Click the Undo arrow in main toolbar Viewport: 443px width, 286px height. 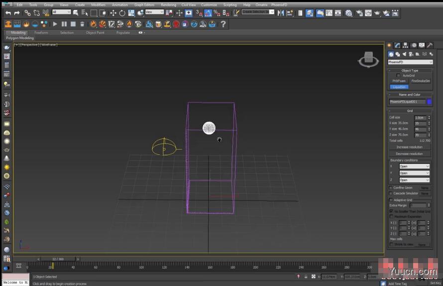pyautogui.click(x=8, y=12)
